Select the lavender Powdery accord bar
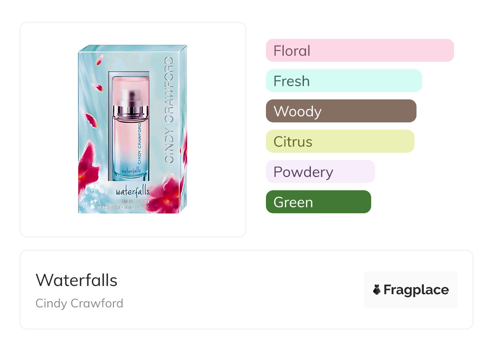 (320, 172)
